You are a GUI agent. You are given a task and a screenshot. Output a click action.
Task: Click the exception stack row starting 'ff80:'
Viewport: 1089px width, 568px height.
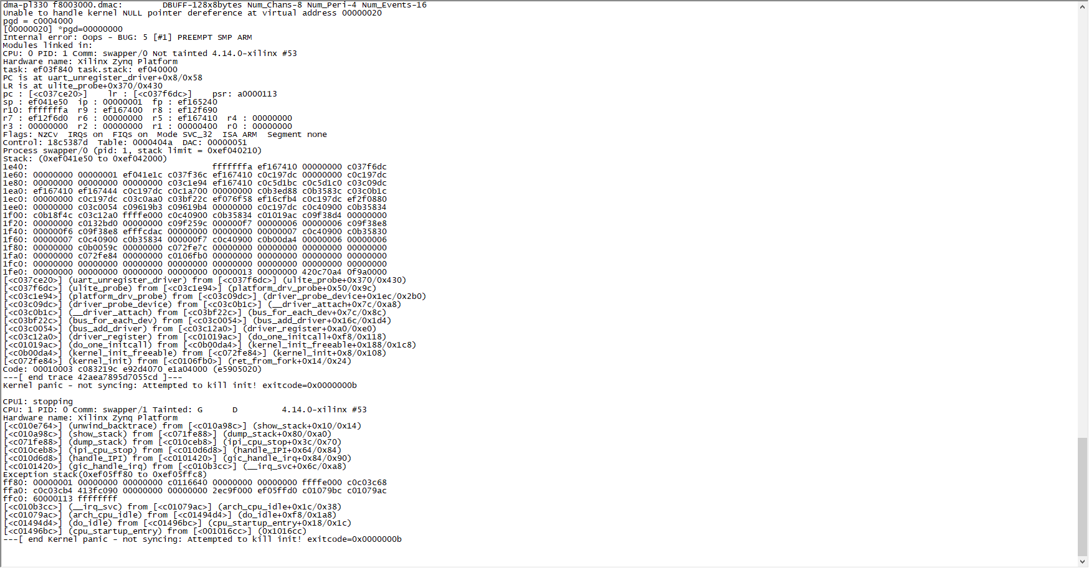pos(195,483)
